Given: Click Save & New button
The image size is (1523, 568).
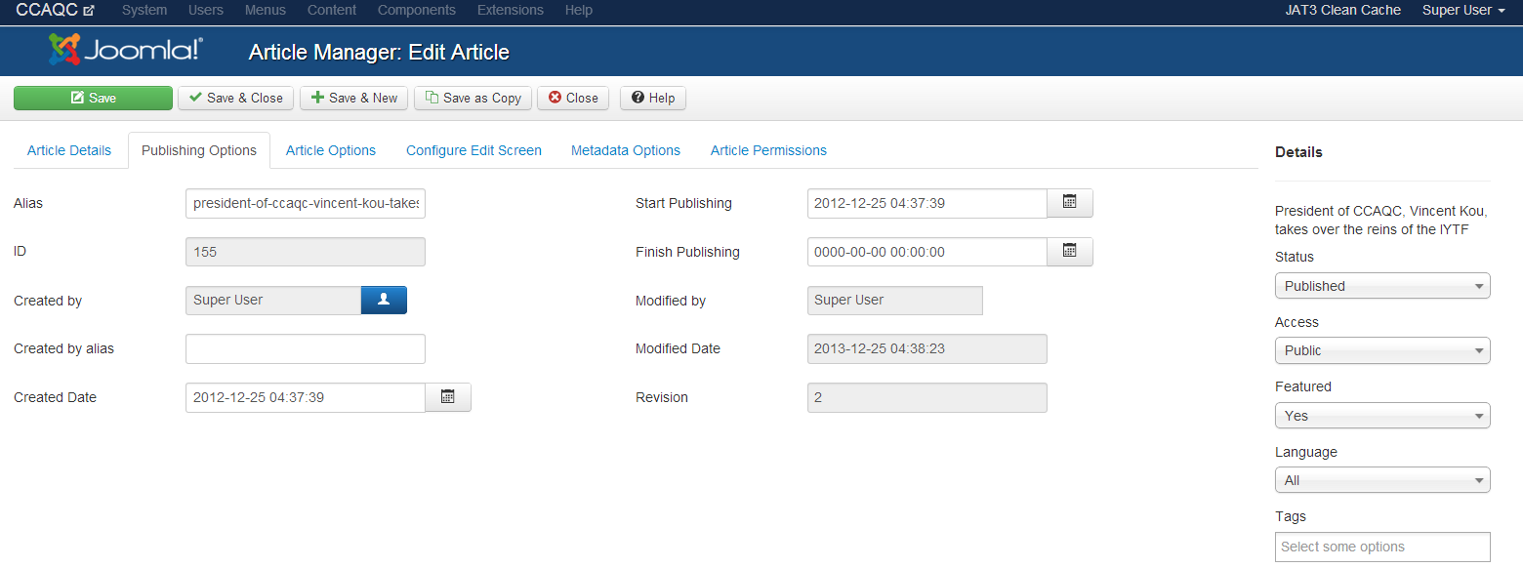Looking at the screenshot, I should [x=354, y=98].
